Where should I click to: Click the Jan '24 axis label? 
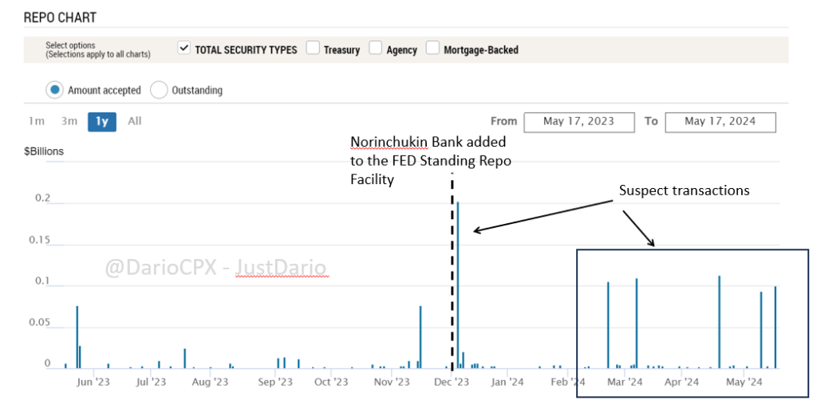507,383
